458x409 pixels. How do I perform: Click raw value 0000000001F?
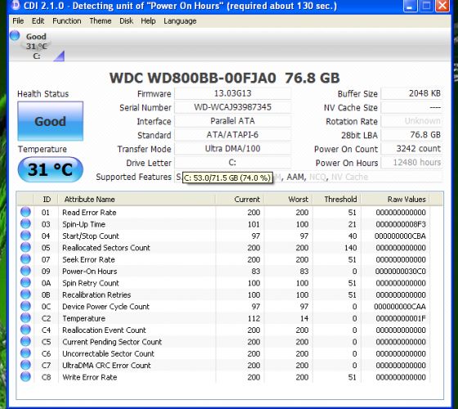pos(401,318)
